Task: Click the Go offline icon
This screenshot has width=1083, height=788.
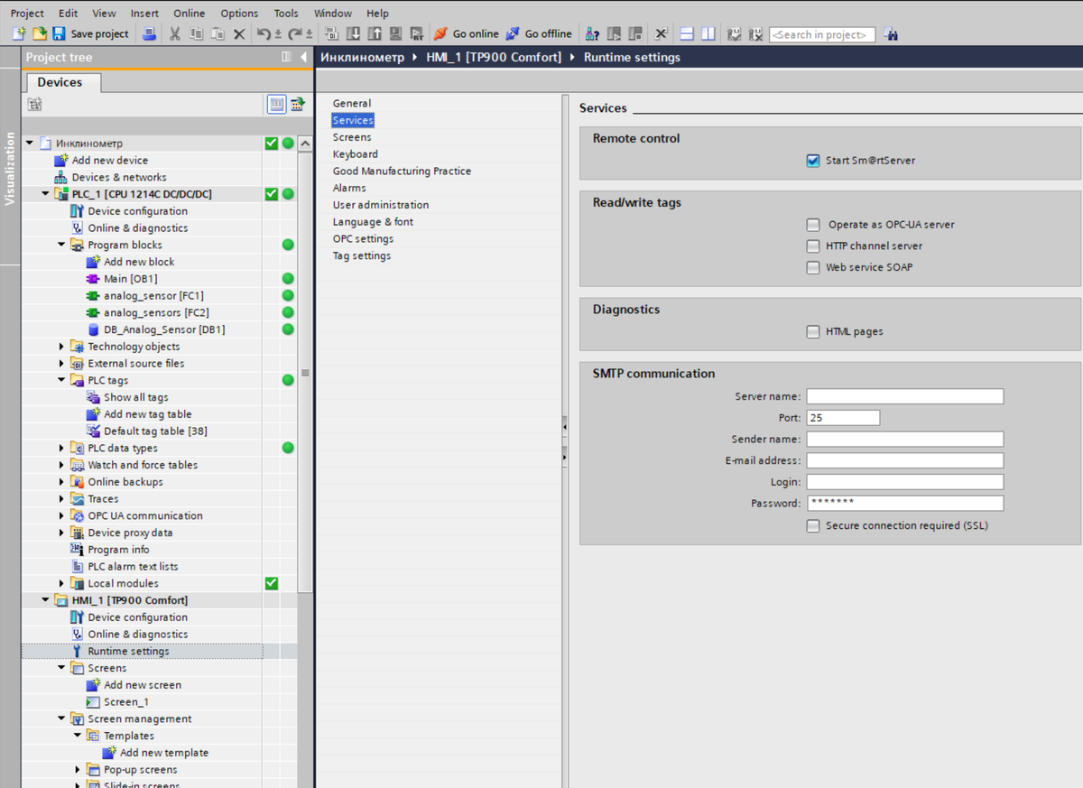Action: click(x=539, y=33)
